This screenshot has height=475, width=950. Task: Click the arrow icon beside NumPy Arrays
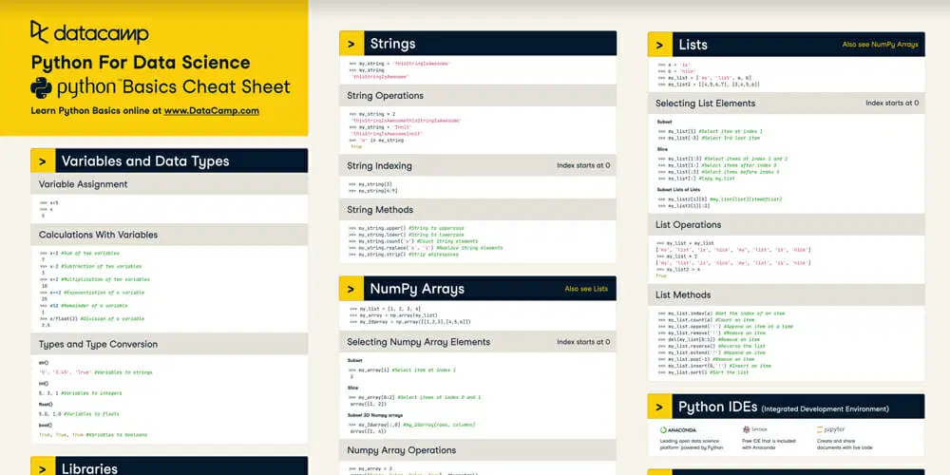[x=351, y=289]
